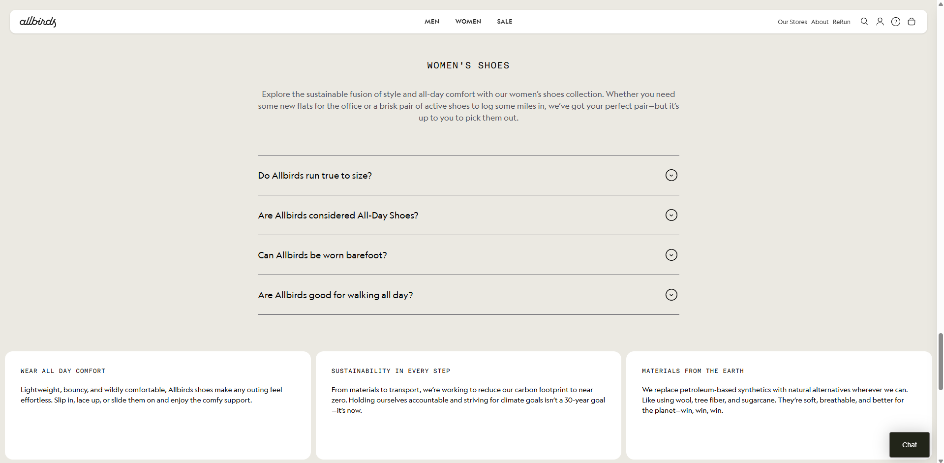This screenshot has width=944, height=463.
Task: Open the shopping cart icon
Action: (x=911, y=22)
